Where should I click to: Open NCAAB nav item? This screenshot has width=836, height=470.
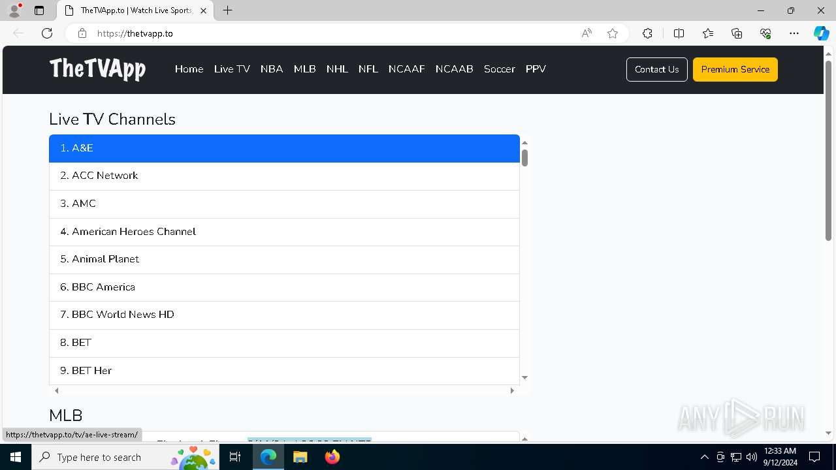(454, 69)
